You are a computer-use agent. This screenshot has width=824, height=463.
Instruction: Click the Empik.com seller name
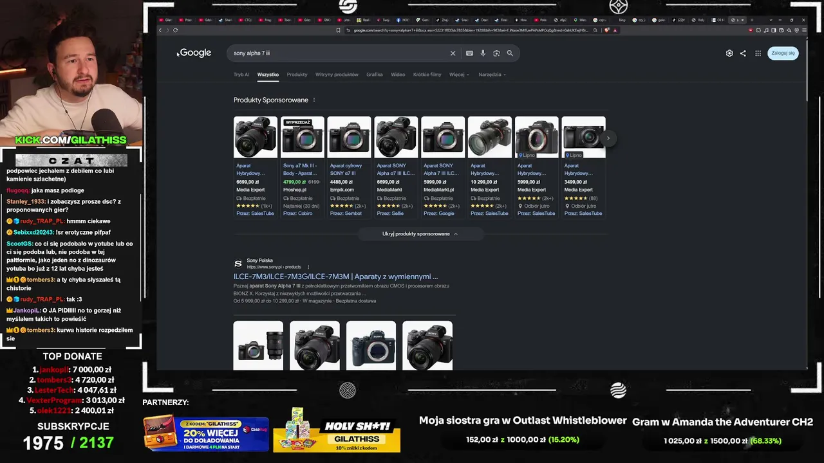click(x=342, y=190)
